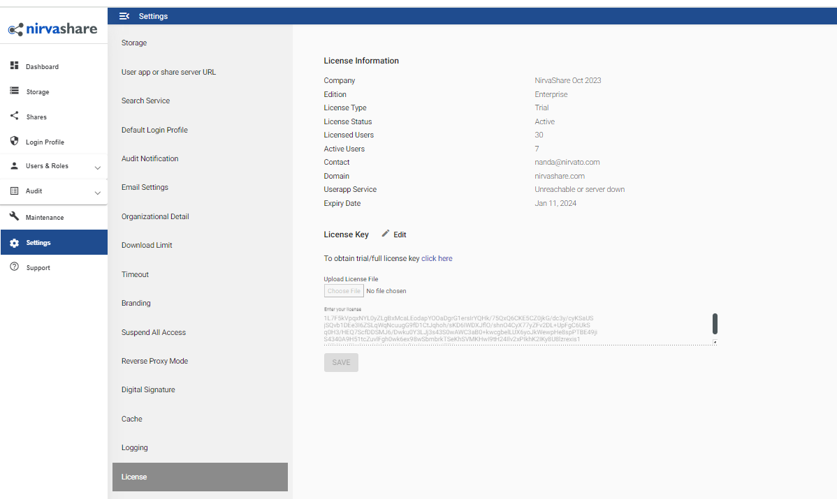Viewport: 837px width, 499px height.
Task: Click the Login Profile shield icon
Action: click(15, 141)
